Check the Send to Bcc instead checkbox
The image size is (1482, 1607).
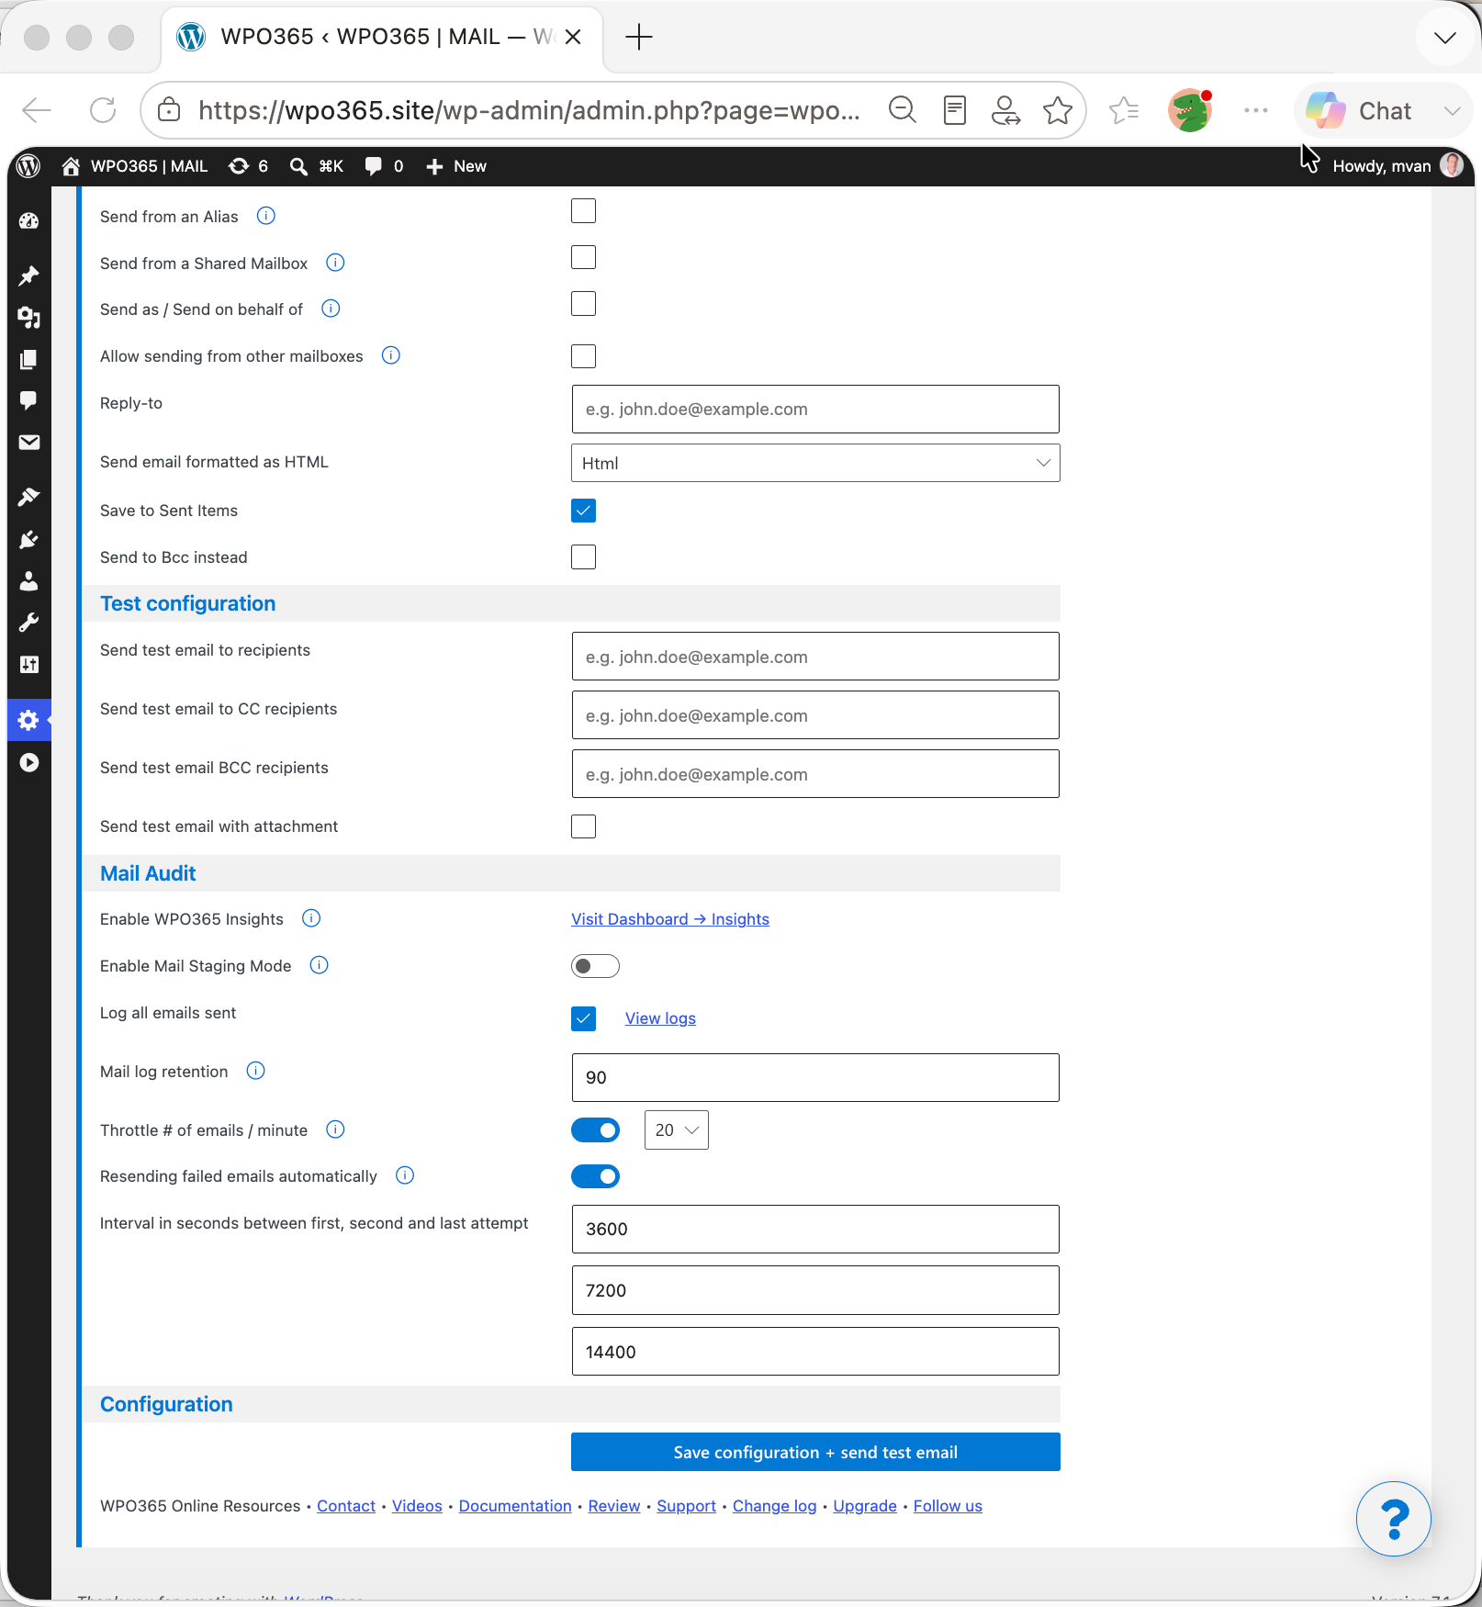[584, 557]
